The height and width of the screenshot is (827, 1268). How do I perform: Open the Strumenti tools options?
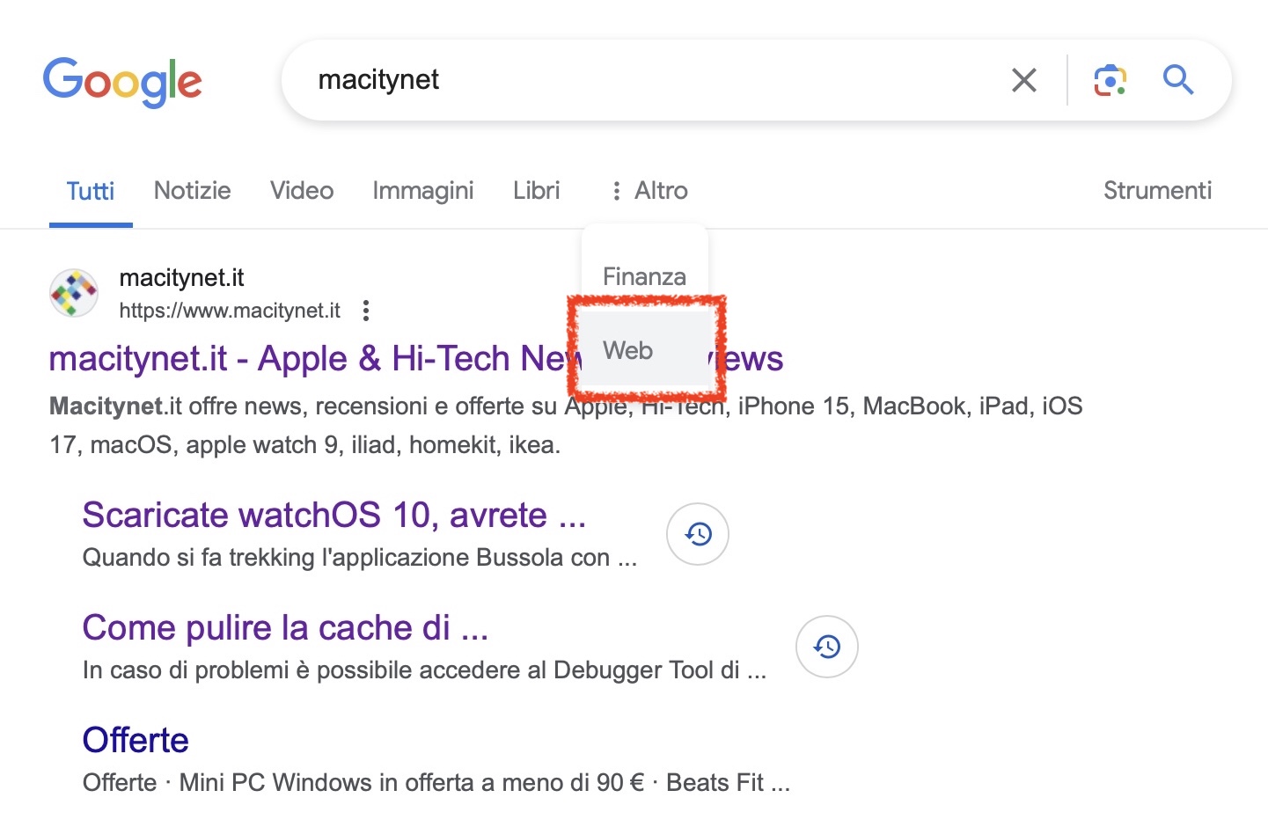click(1157, 191)
